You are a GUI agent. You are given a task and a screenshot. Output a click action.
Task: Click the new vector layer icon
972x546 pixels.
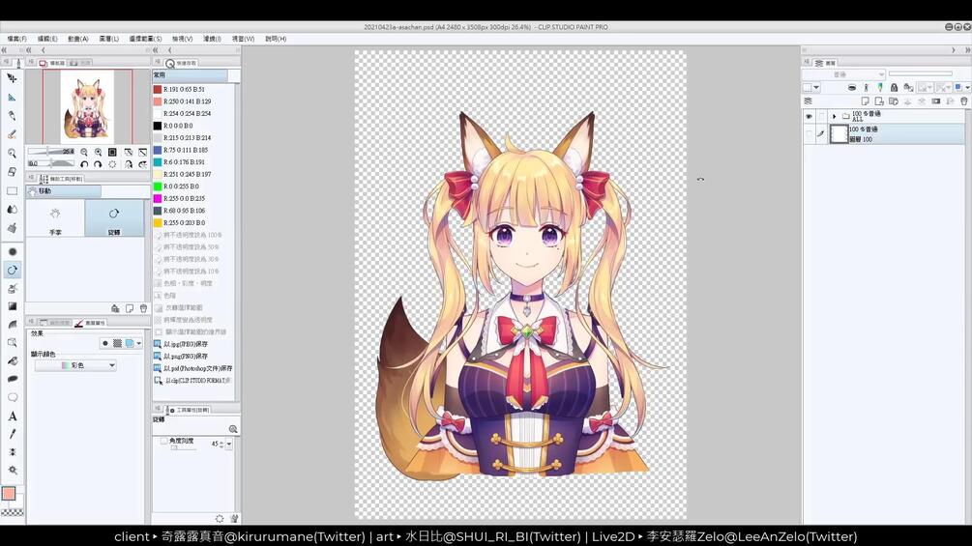[x=879, y=101]
